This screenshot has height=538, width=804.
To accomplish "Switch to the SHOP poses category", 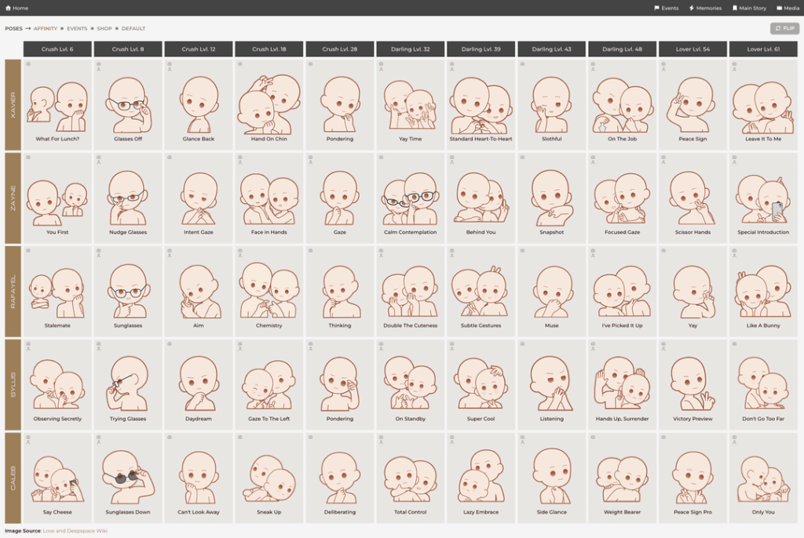I will tap(104, 29).
